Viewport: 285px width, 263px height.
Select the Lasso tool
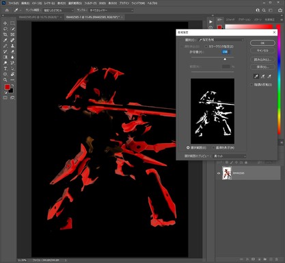pyautogui.click(x=5, y=29)
